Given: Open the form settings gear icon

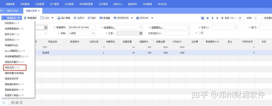Looking at the screenshot, I should pyautogui.click(x=202, y=33).
